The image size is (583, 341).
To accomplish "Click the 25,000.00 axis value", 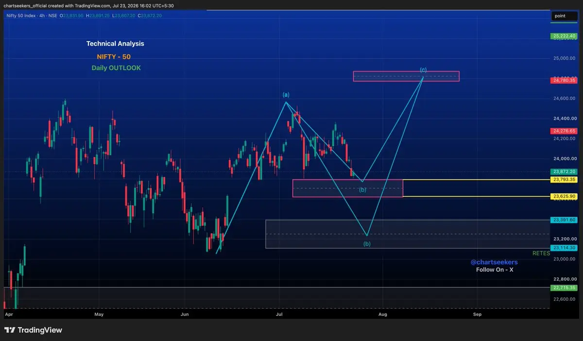I will click(x=564, y=58).
